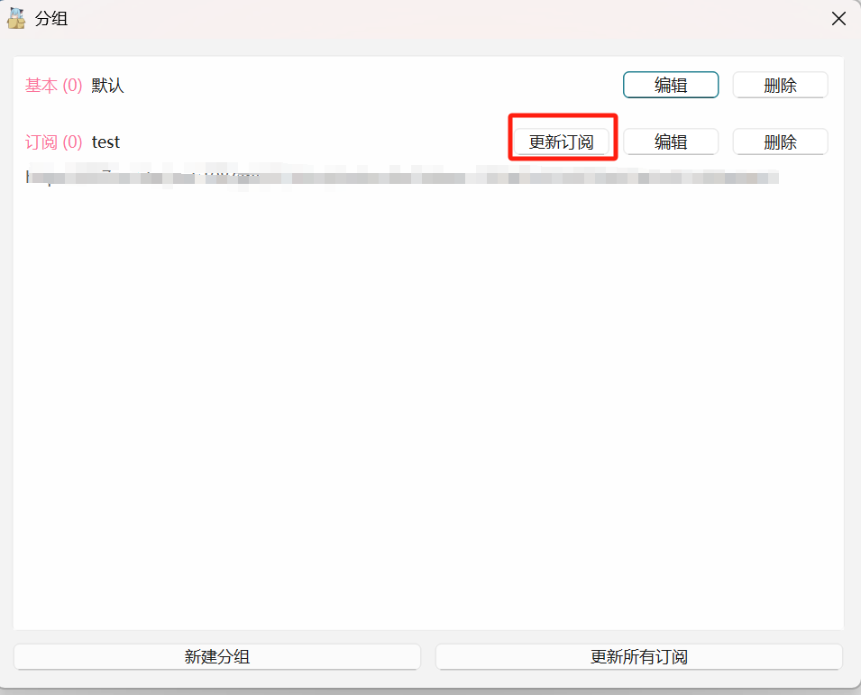Click the blurred subscription URL under test
The width and height of the screenshot is (861, 695).
[x=401, y=177]
